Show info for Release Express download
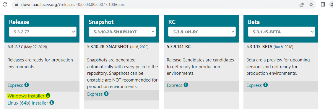Screen dimensions: 333x109 pos(27,85)
